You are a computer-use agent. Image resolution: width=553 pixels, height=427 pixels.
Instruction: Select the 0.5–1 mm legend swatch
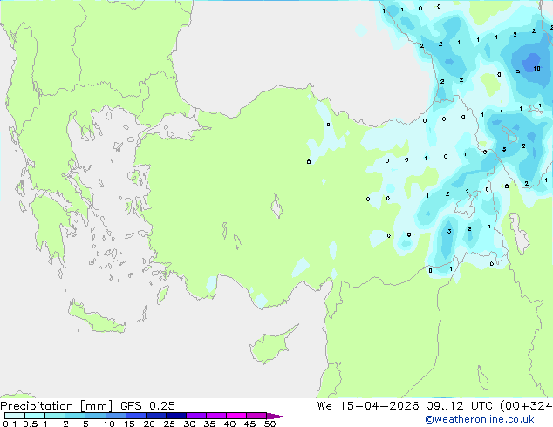35,416
